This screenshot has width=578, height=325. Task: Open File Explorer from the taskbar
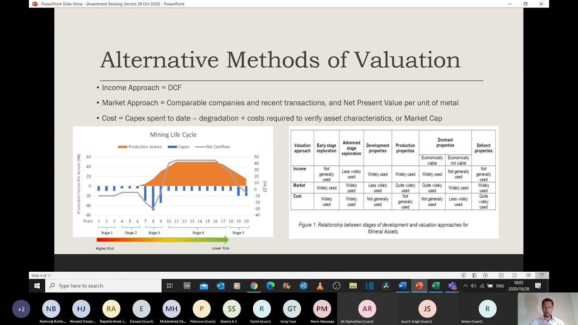click(x=353, y=286)
